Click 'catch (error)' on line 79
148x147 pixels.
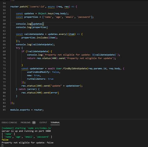(x=27, y=89)
